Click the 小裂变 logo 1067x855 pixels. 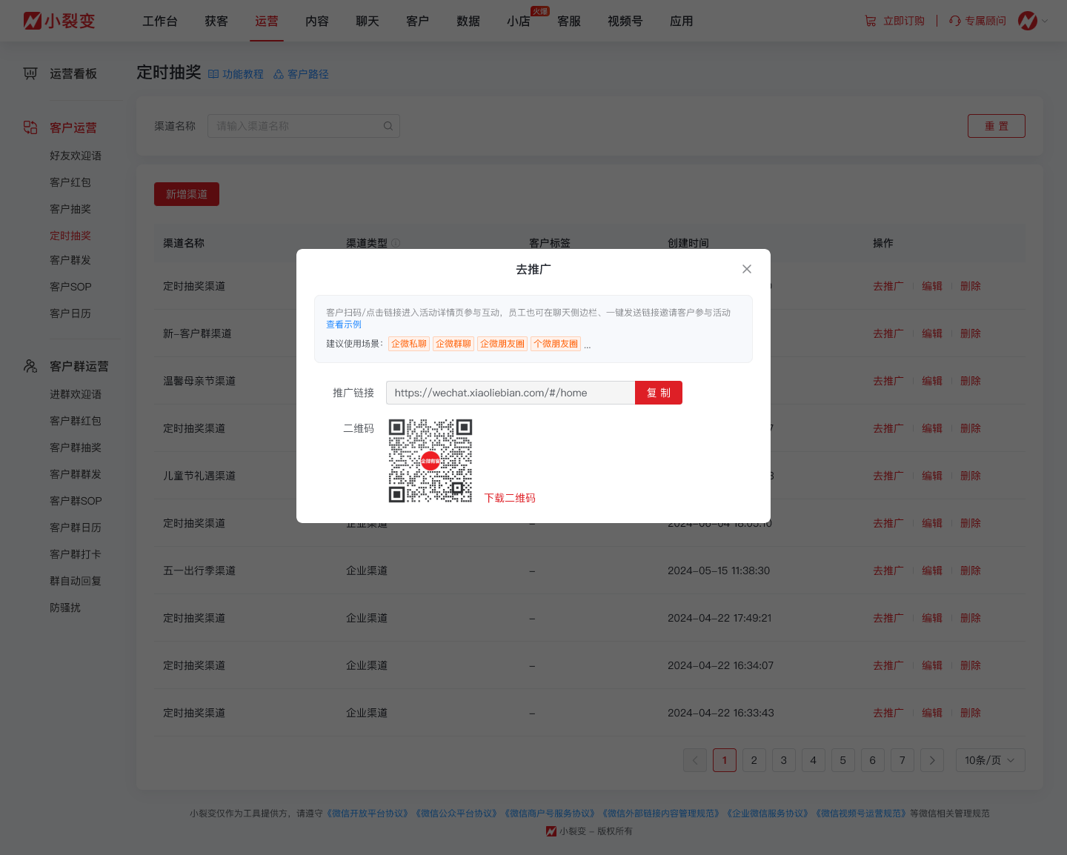pos(59,21)
